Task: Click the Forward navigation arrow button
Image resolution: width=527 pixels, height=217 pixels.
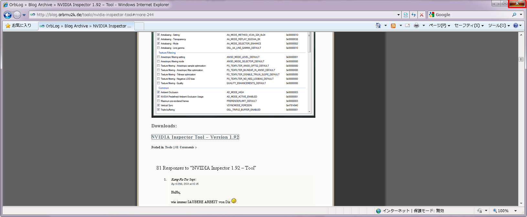Action: [x=17, y=15]
